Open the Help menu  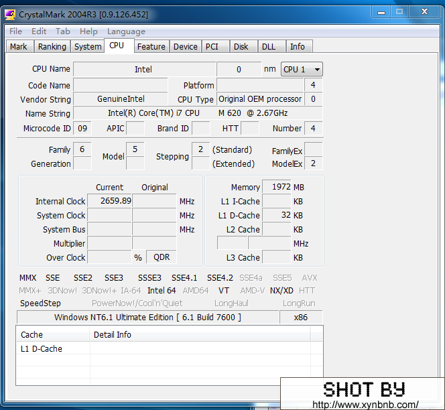pyautogui.click(x=88, y=31)
